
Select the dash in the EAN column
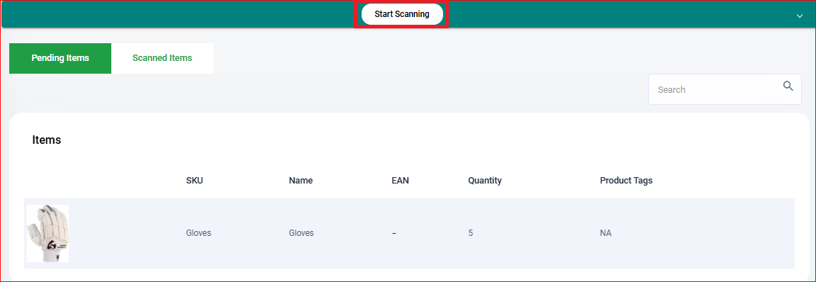pos(394,233)
